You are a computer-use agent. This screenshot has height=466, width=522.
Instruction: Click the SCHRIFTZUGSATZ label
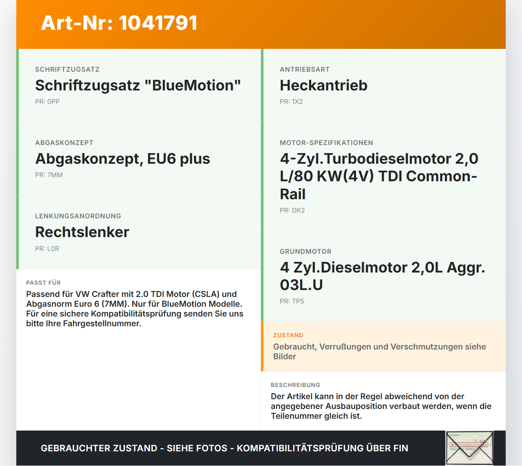tap(67, 70)
